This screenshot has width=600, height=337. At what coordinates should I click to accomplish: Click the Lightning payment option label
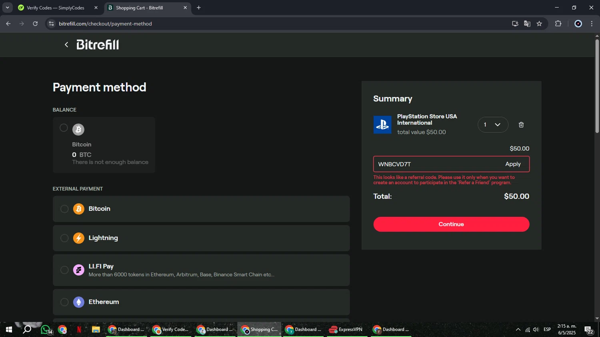[x=103, y=238]
